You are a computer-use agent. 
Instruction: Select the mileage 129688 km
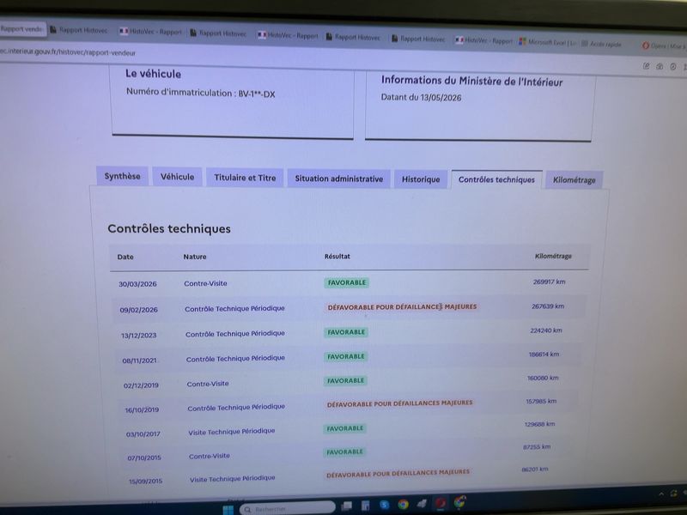tap(539, 424)
